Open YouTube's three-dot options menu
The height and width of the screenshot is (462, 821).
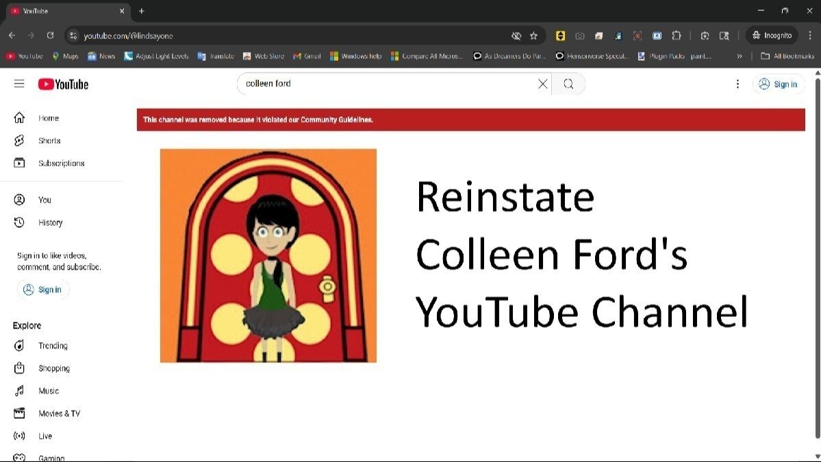coord(737,84)
